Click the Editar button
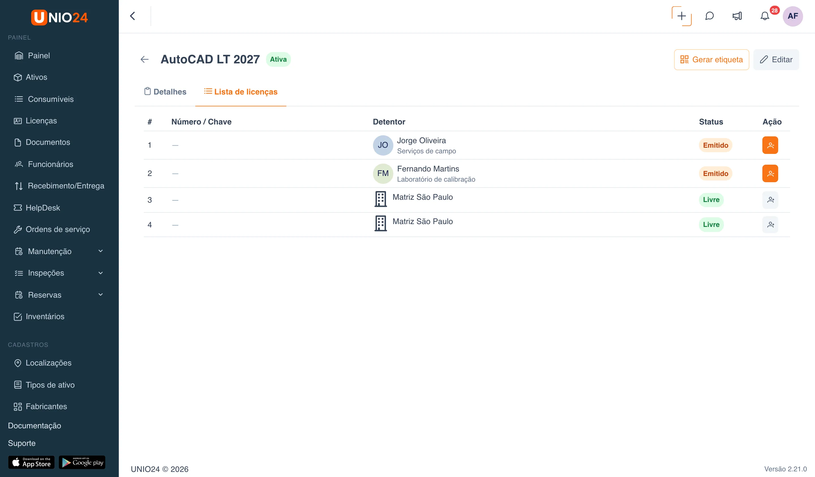The image size is (815, 477). tap(776, 59)
